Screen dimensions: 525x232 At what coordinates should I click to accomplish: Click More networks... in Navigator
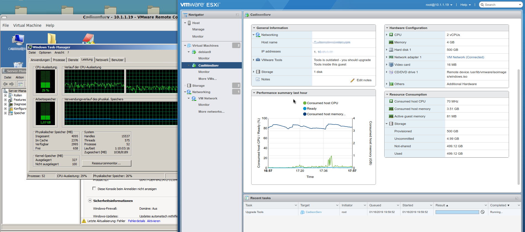point(211,112)
